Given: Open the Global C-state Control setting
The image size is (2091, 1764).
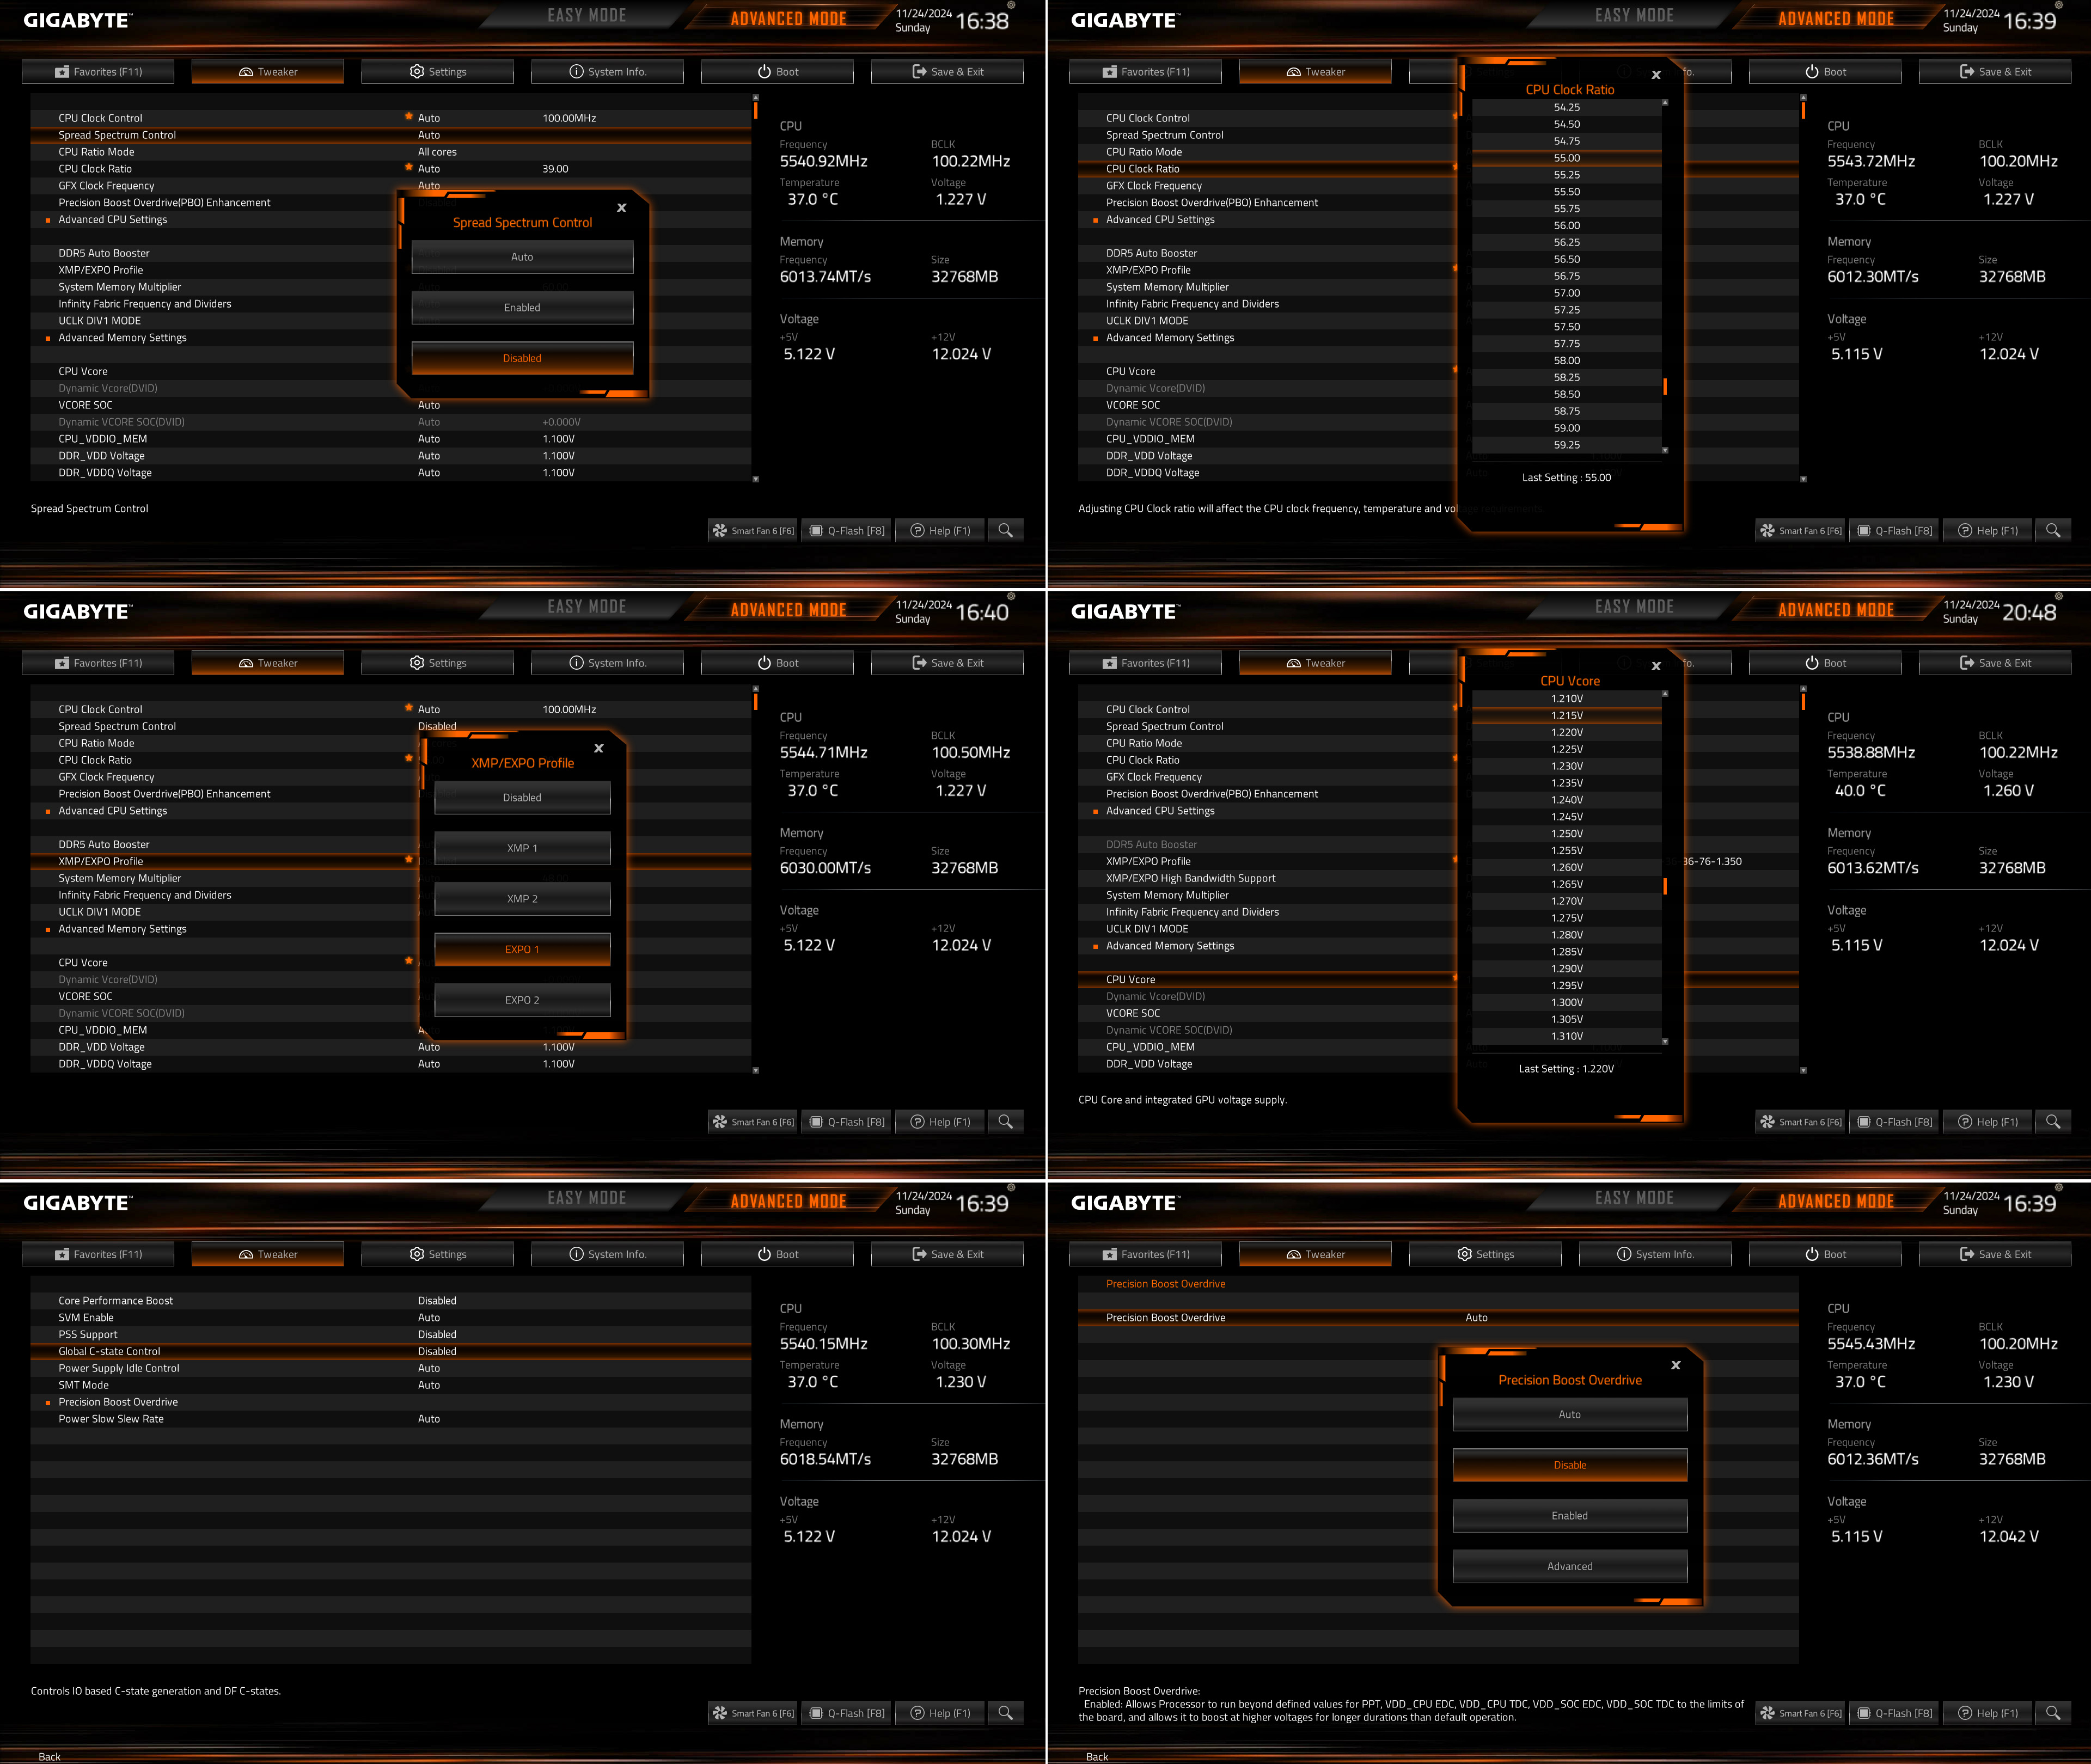Looking at the screenshot, I should (x=109, y=1351).
